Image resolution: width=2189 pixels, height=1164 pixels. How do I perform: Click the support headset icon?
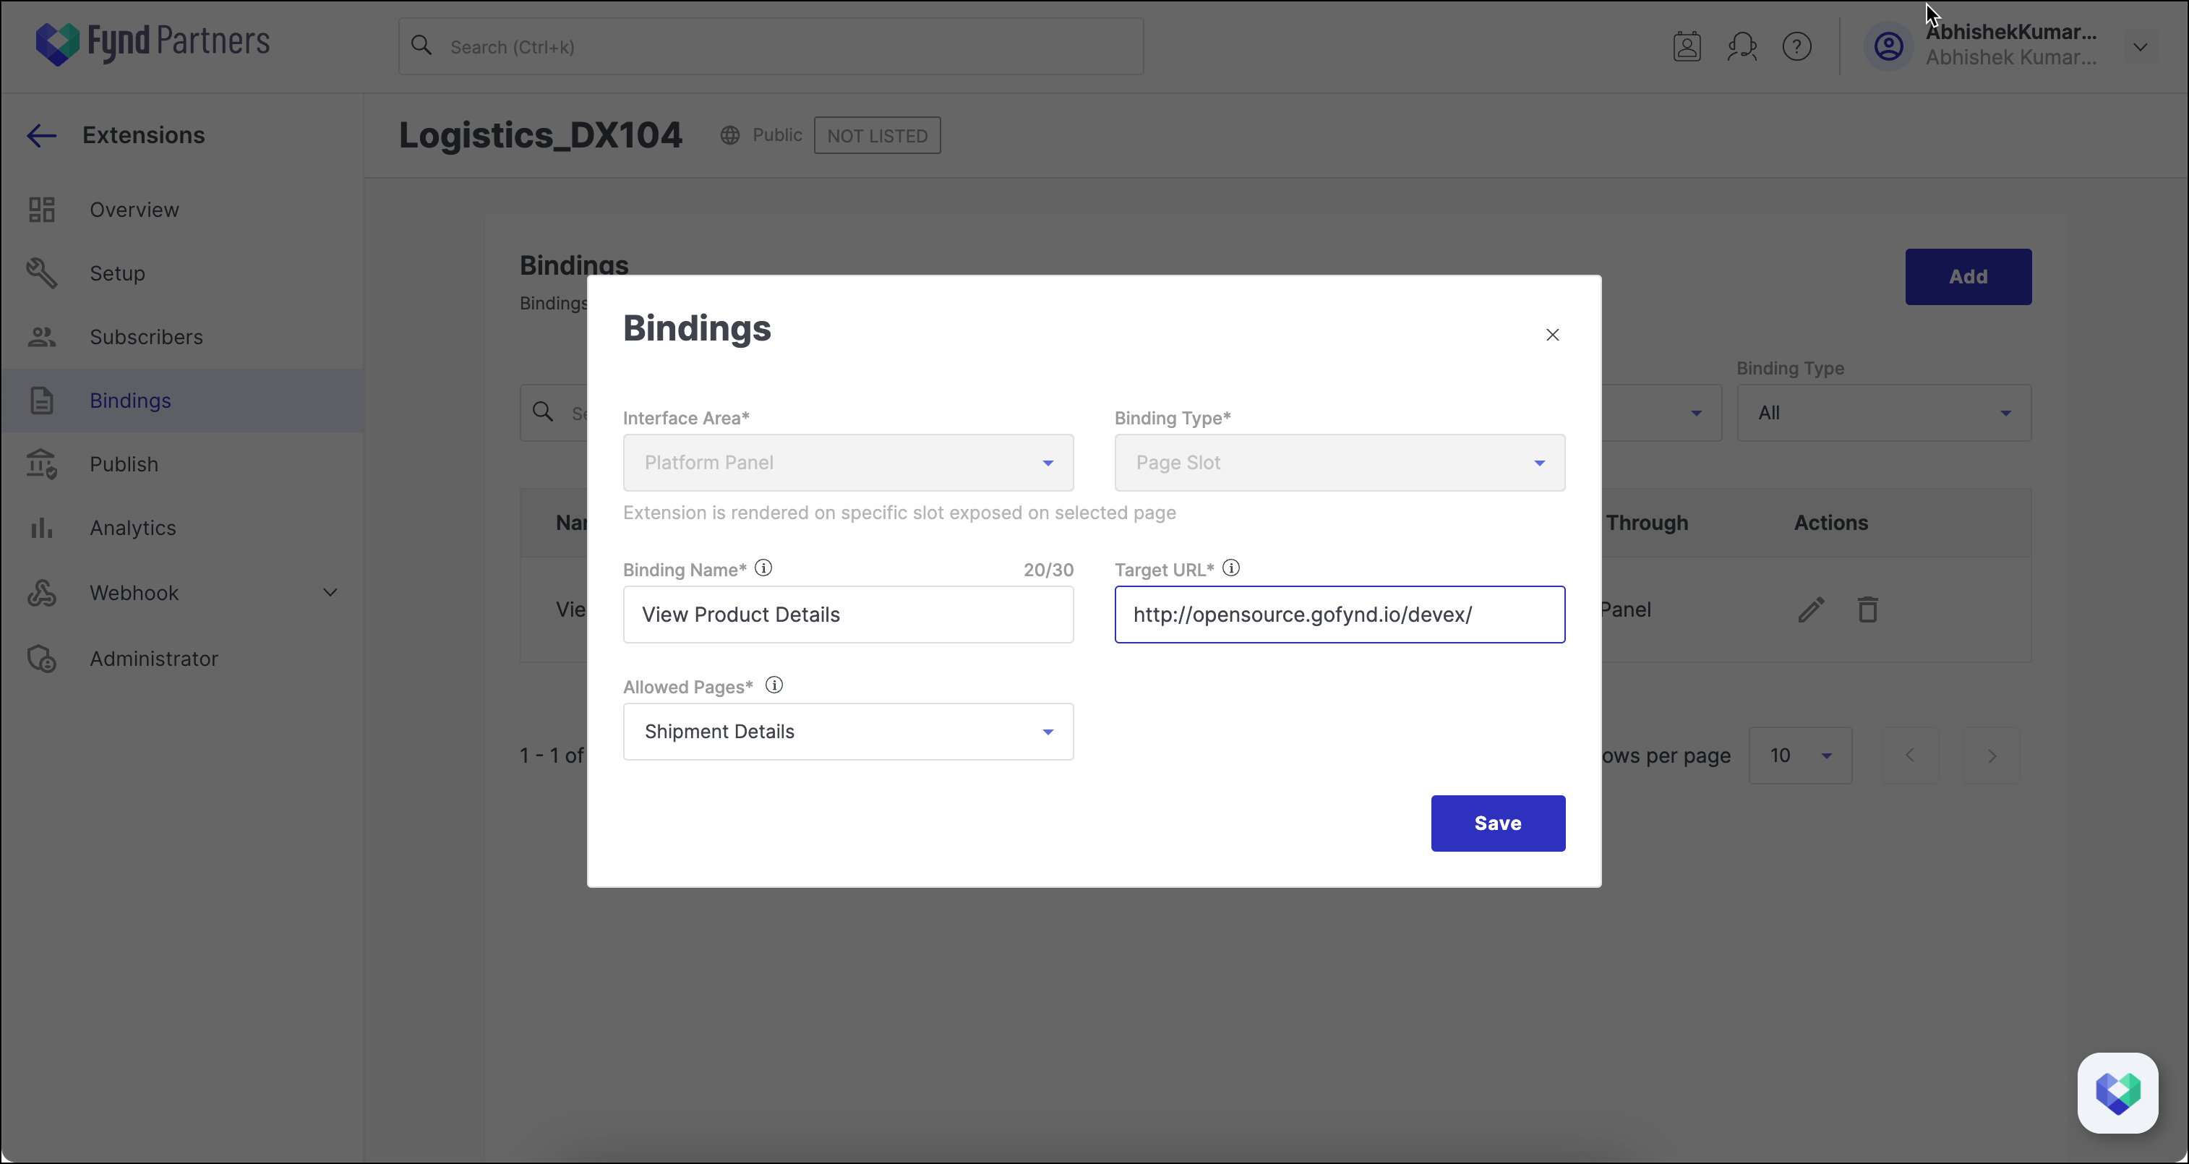[x=1742, y=47]
